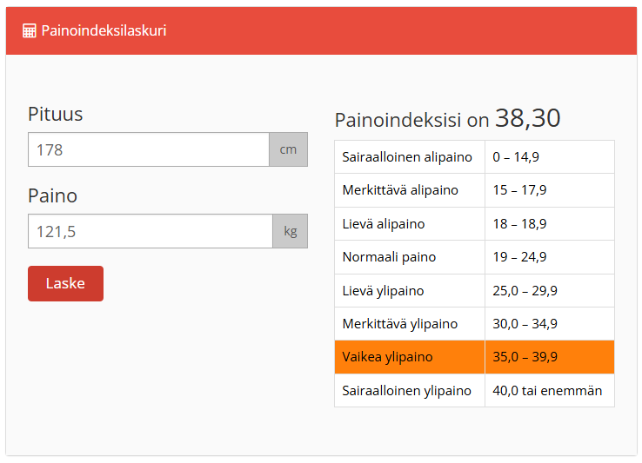Screen dimensions: 642x463
Task: Click the kg unit addon
Action: tap(291, 231)
